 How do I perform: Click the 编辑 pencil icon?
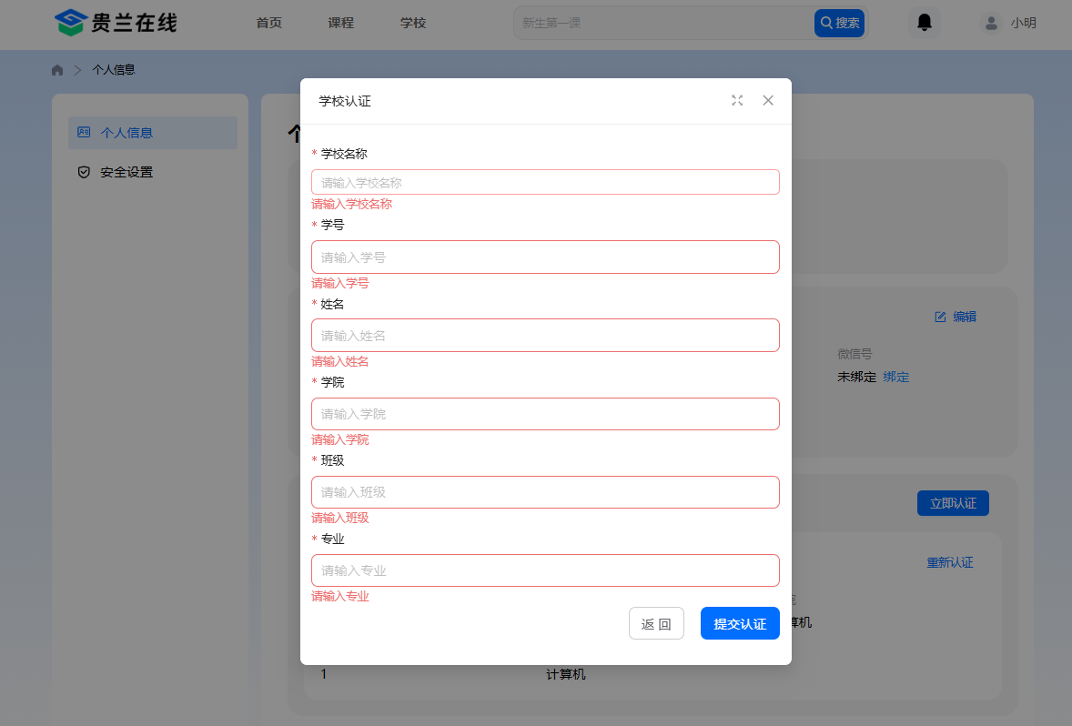(941, 317)
